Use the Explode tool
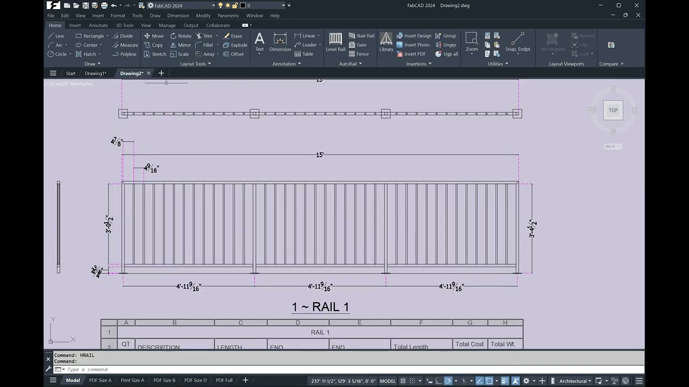This screenshot has width=689, height=387. [x=235, y=45]
